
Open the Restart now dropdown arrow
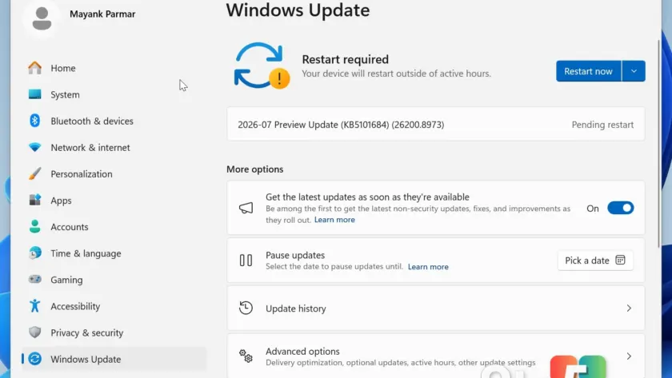tap(634, 71)
